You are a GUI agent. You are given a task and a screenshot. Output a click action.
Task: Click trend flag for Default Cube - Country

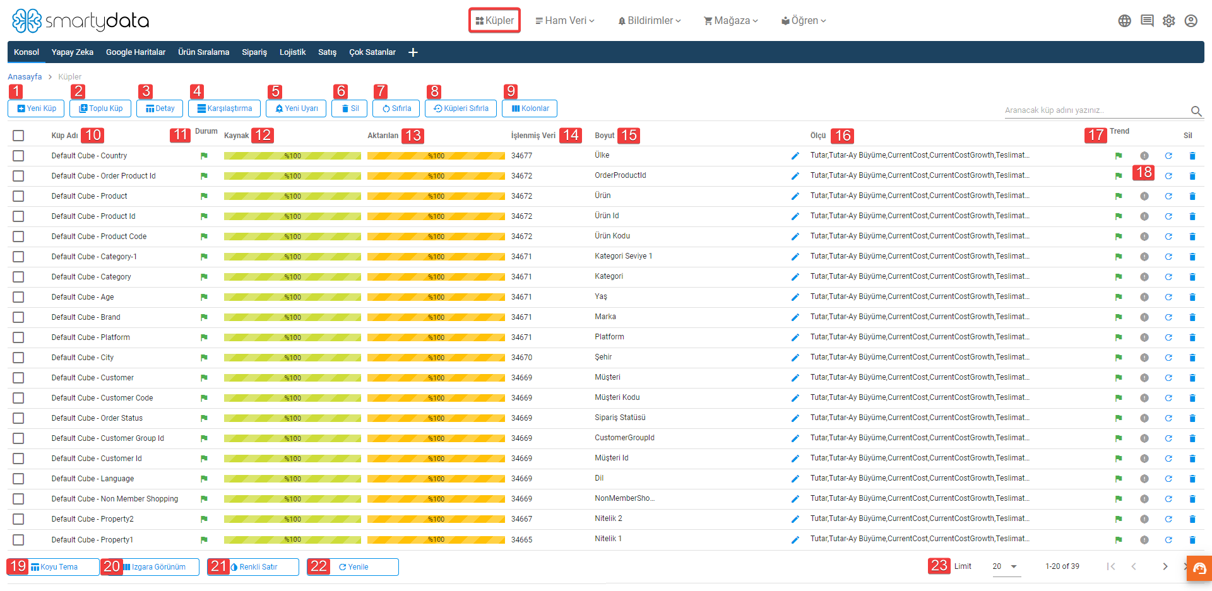[x=1119, y=156]
